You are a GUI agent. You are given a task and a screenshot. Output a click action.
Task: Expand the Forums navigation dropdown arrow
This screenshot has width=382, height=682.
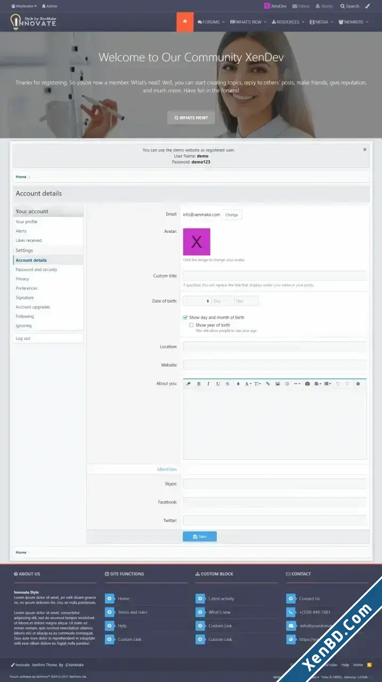(x=223, y=22)
